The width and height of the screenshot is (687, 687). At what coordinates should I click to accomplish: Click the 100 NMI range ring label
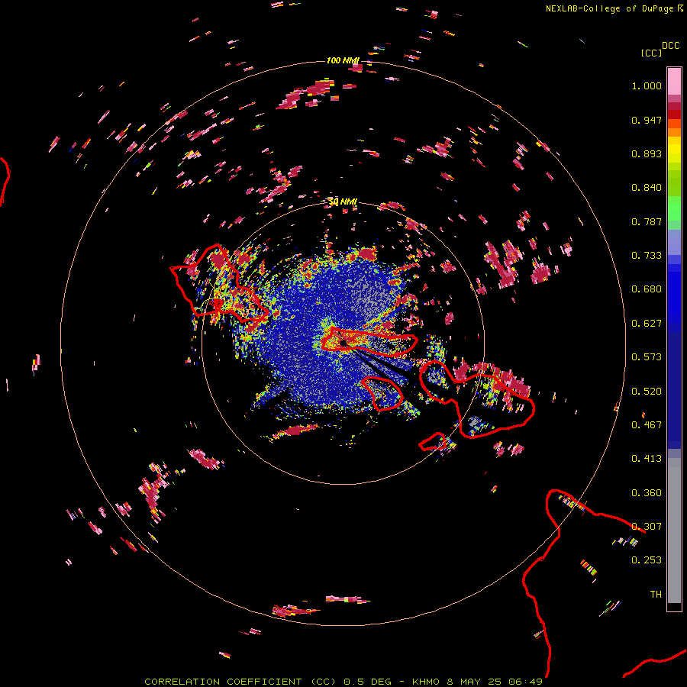(343, 60)
